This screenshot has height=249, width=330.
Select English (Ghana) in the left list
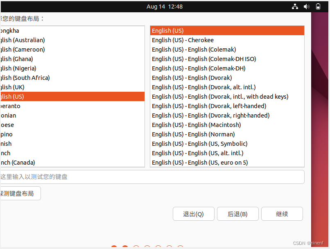pos(72,59)
